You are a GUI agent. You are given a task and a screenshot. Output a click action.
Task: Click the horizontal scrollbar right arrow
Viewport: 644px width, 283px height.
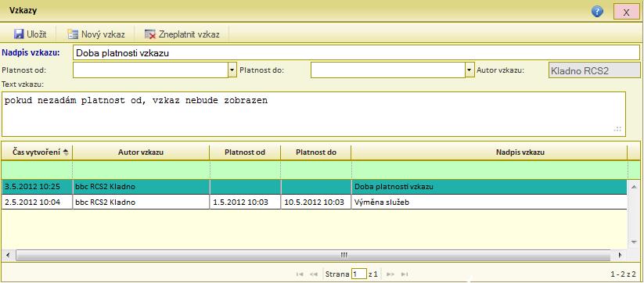click(x=620, y=255)
